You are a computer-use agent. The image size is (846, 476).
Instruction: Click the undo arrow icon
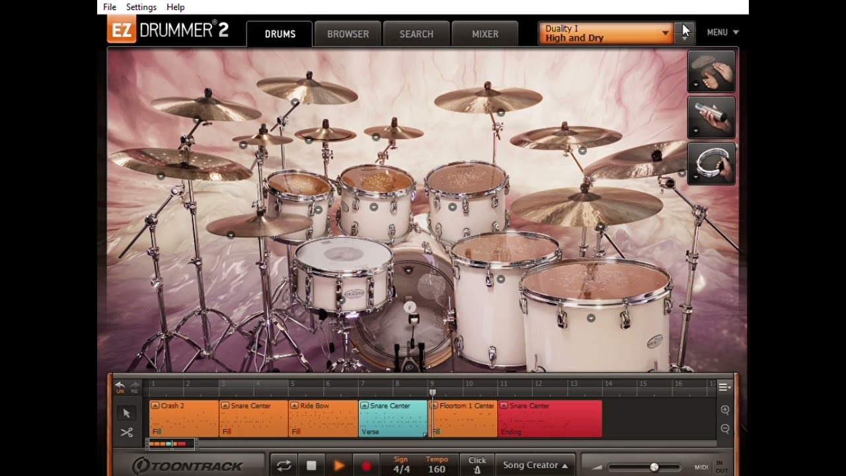point(120,385)
